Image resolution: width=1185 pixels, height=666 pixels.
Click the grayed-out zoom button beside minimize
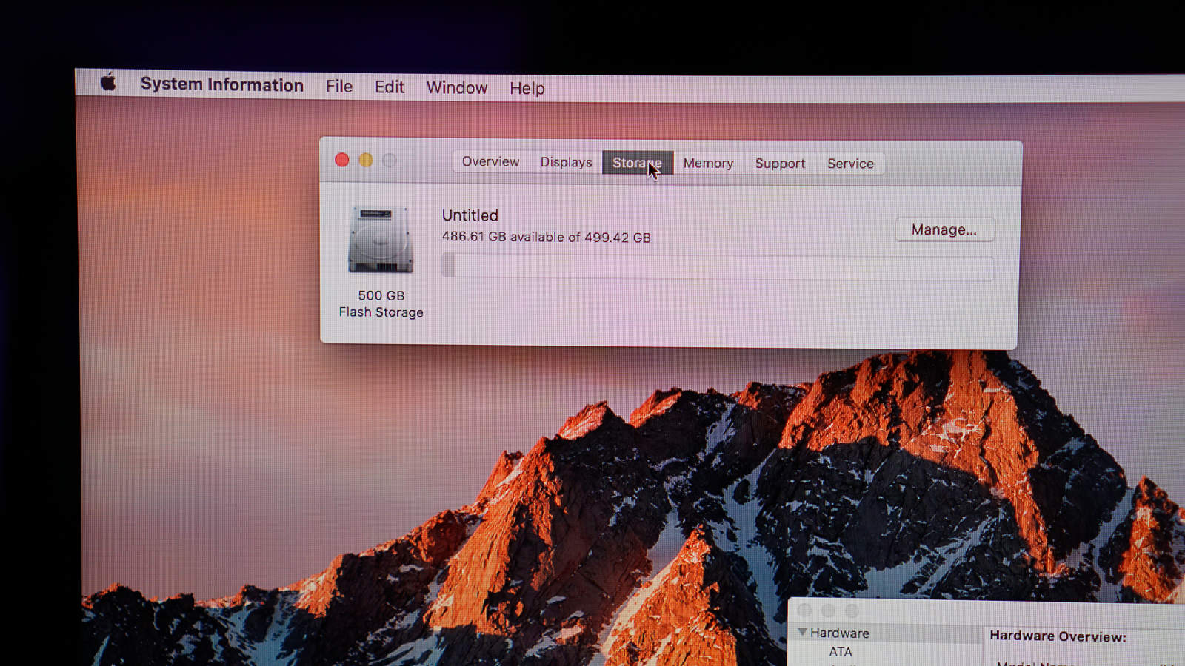390,161
